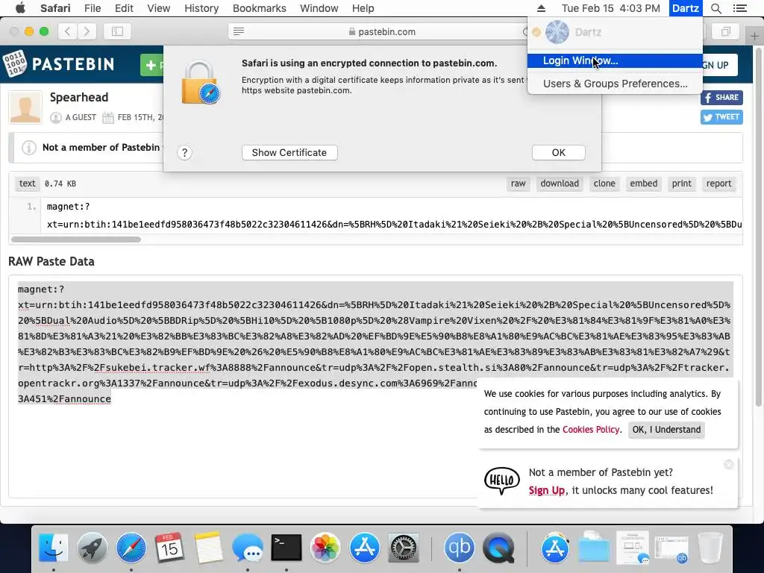Click the raw button
This screenshot has width=764, height=573.
(518, 184)
